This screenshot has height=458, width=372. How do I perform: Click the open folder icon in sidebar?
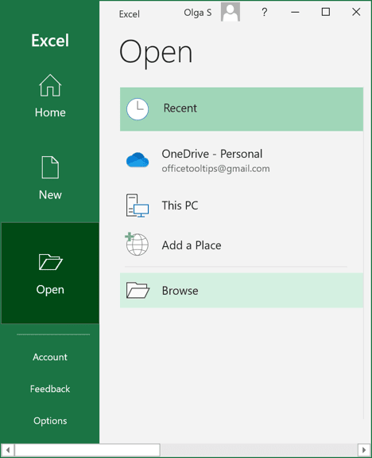pos(50,262)
